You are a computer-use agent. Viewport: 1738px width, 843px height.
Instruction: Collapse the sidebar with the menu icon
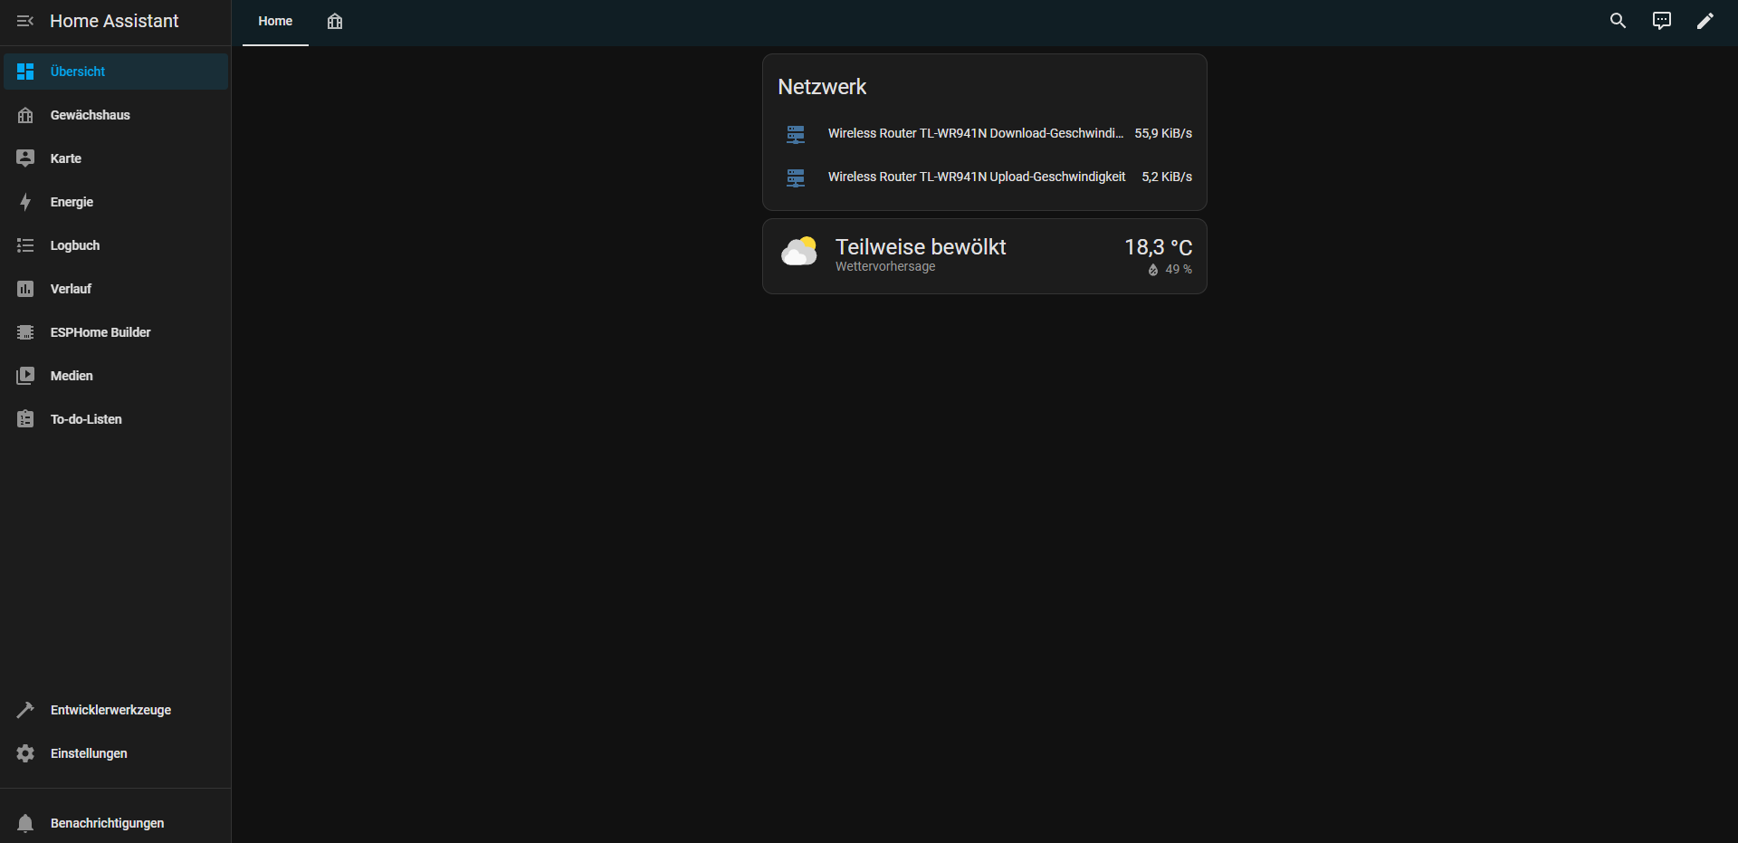tap(25, 21)
